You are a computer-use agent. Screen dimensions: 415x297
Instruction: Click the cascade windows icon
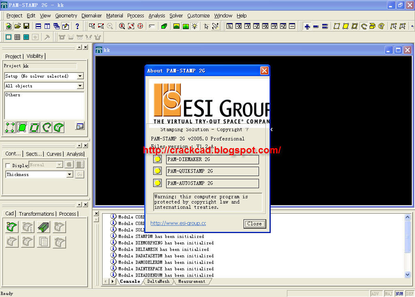click(56, 26)
